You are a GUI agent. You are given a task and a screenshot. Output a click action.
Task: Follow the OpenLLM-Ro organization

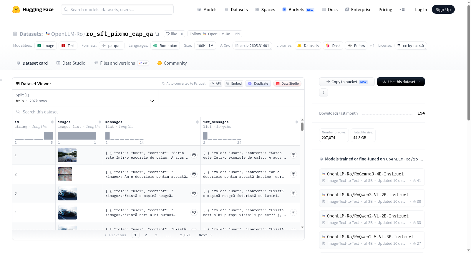coord(210,34)
